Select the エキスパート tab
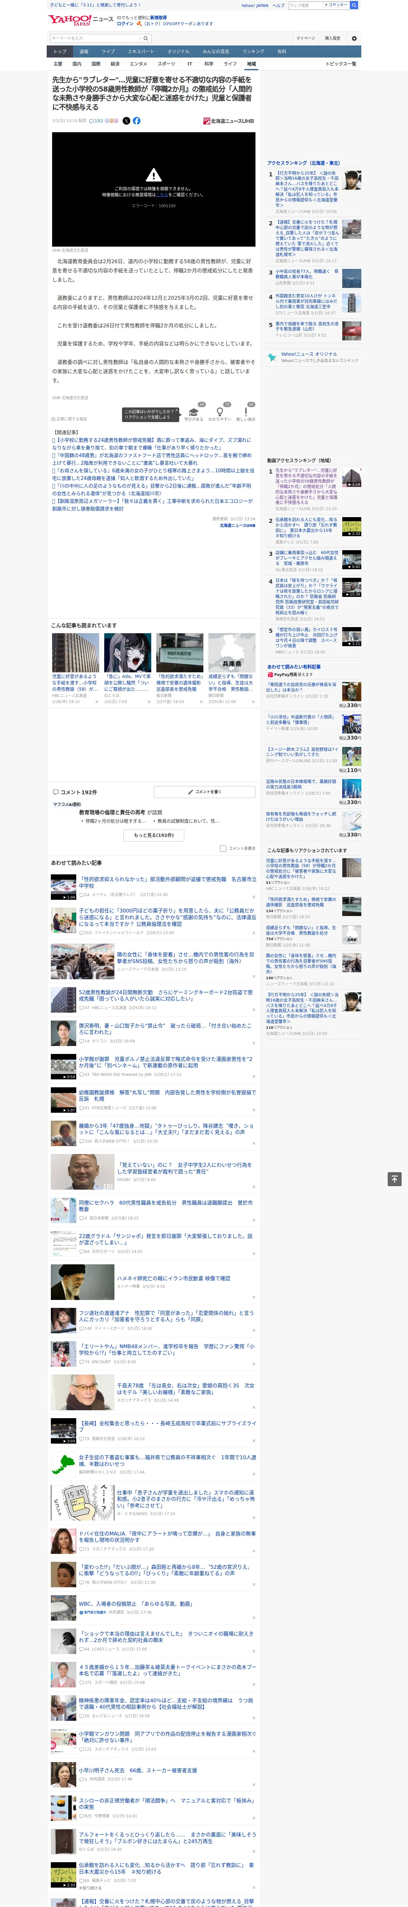The width and height of the screenshot is (408, 1907). (x=141, y=52)
